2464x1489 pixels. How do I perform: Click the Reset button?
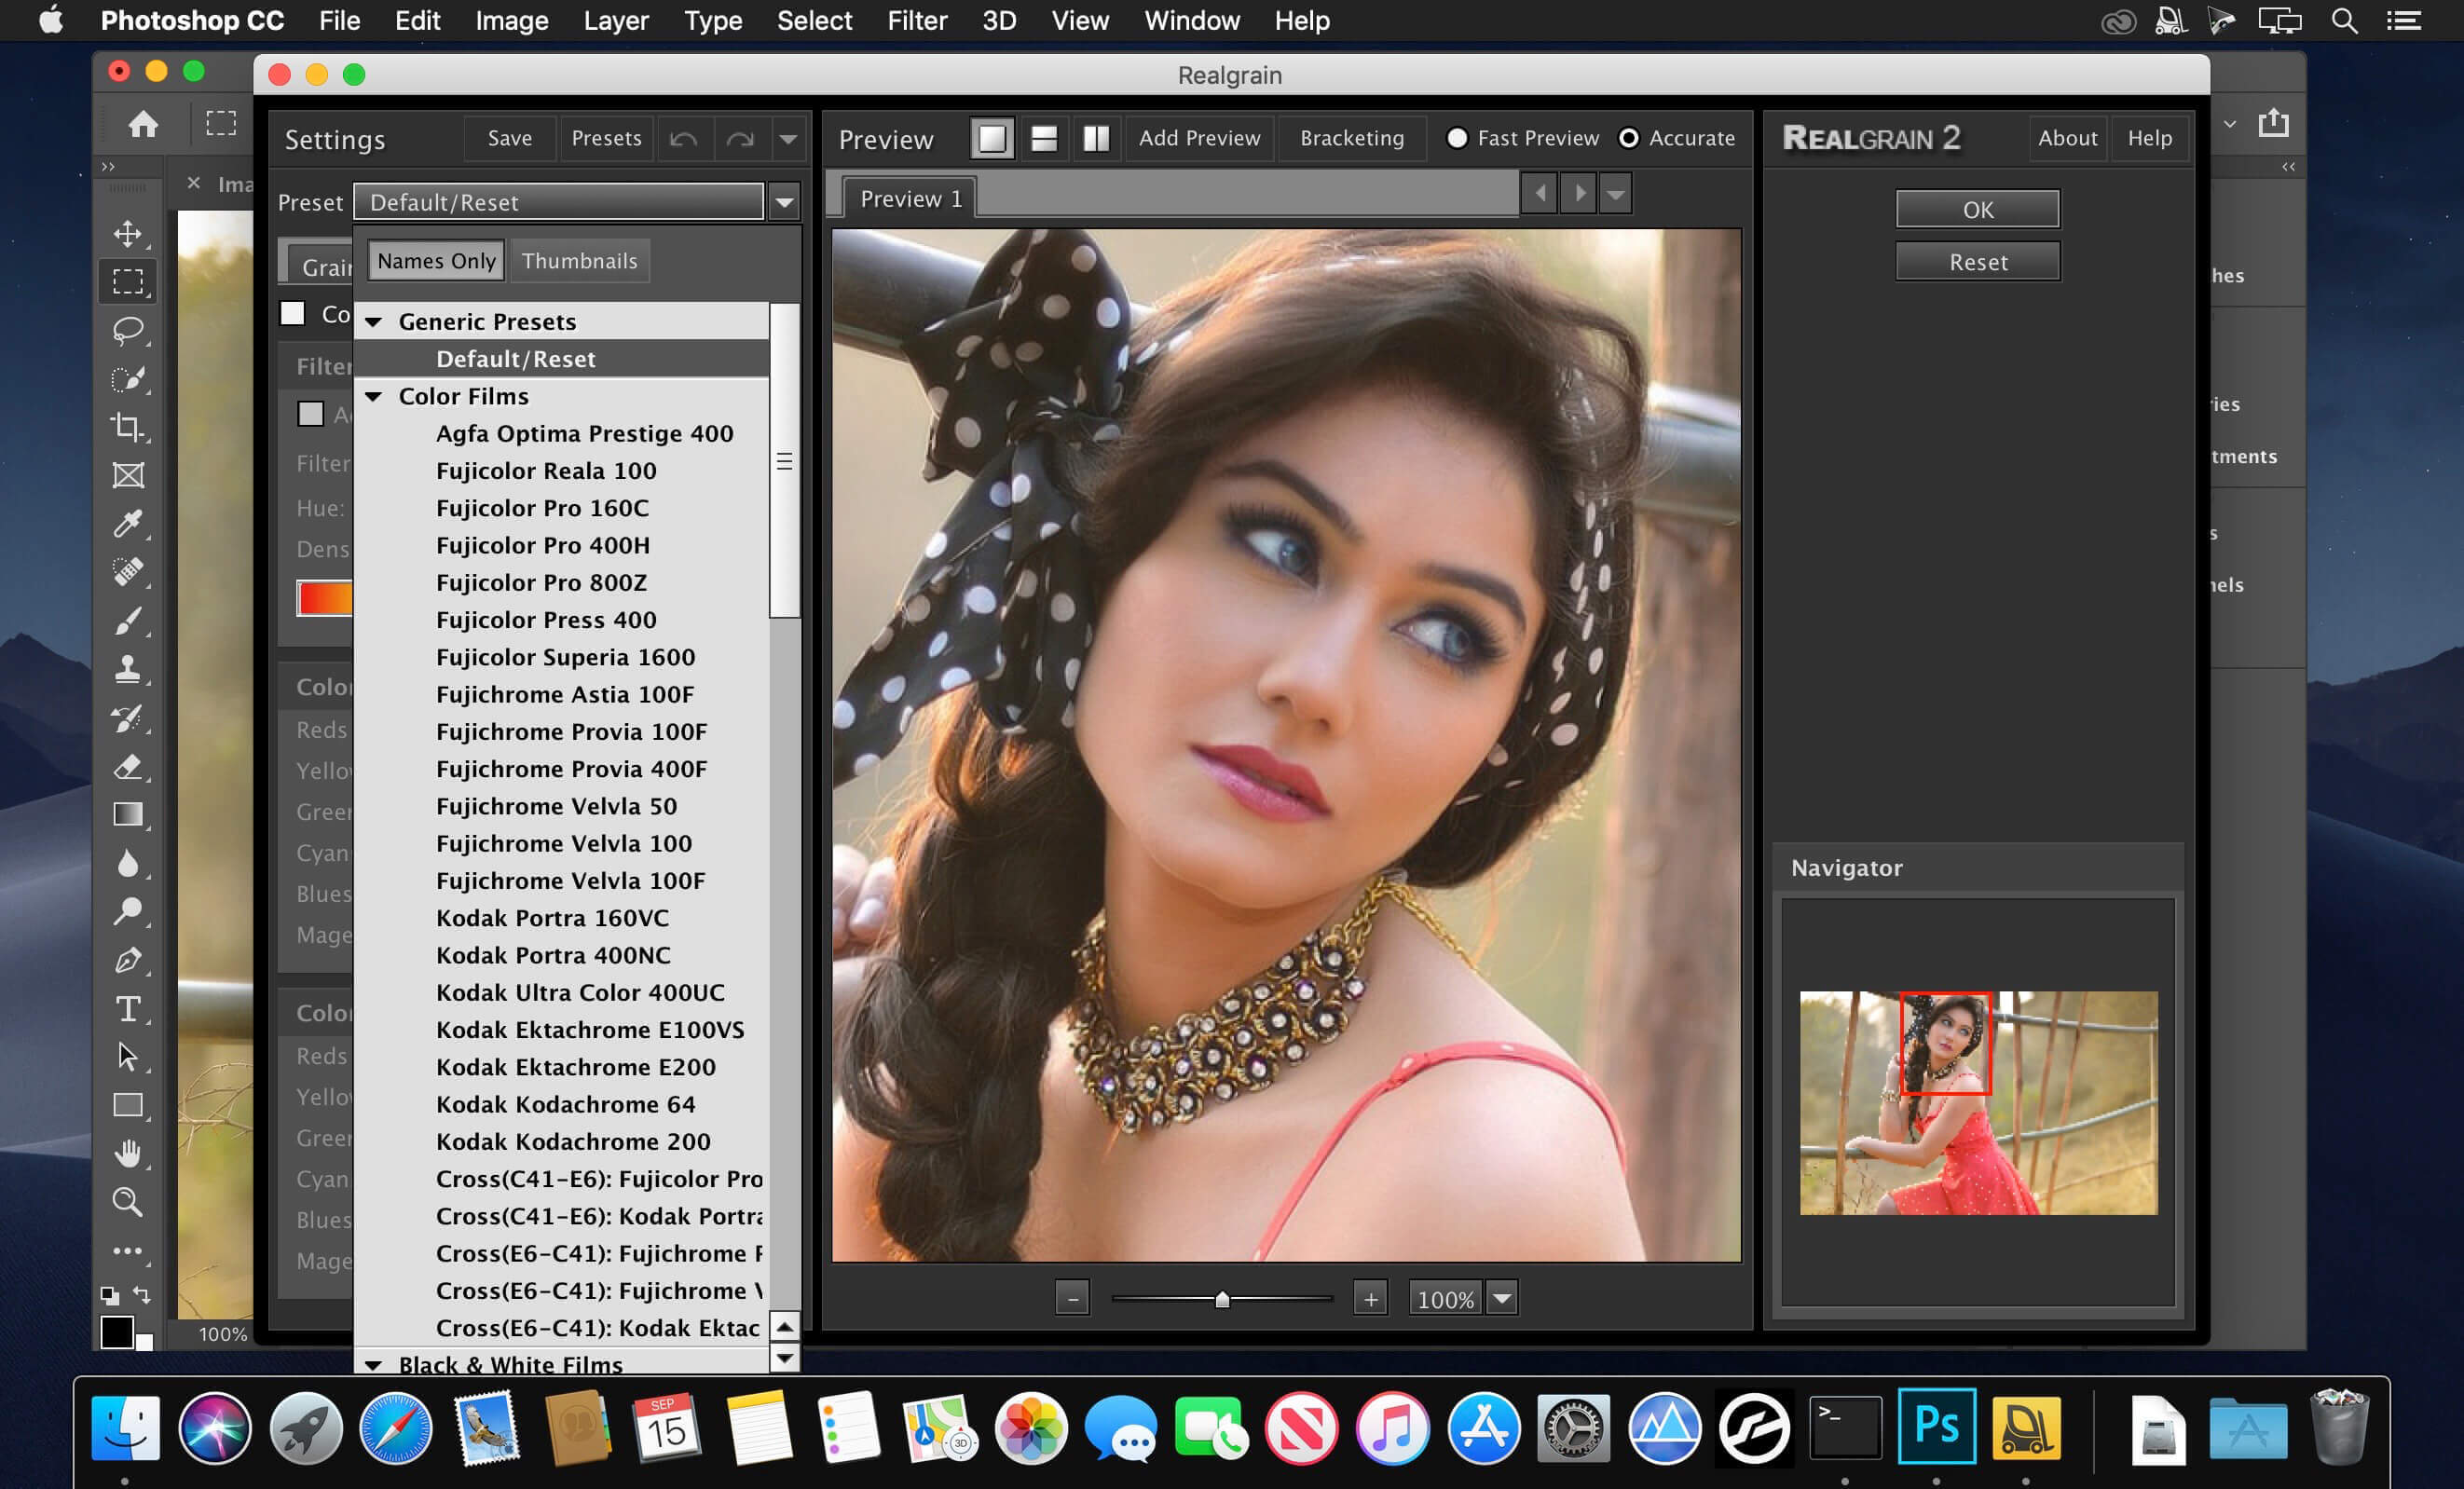point(1977,261)
